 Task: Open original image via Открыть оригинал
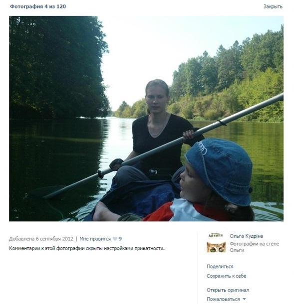[x=228, y=290]
